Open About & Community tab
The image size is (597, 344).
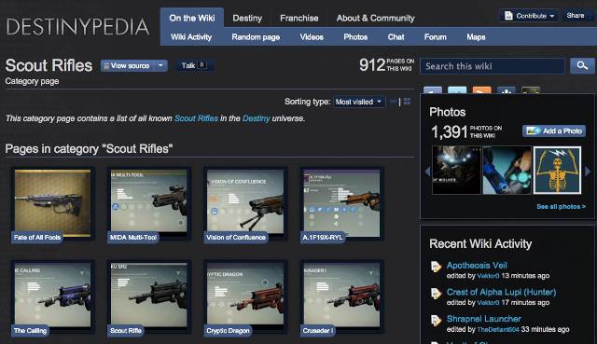[x=375, y=18]
